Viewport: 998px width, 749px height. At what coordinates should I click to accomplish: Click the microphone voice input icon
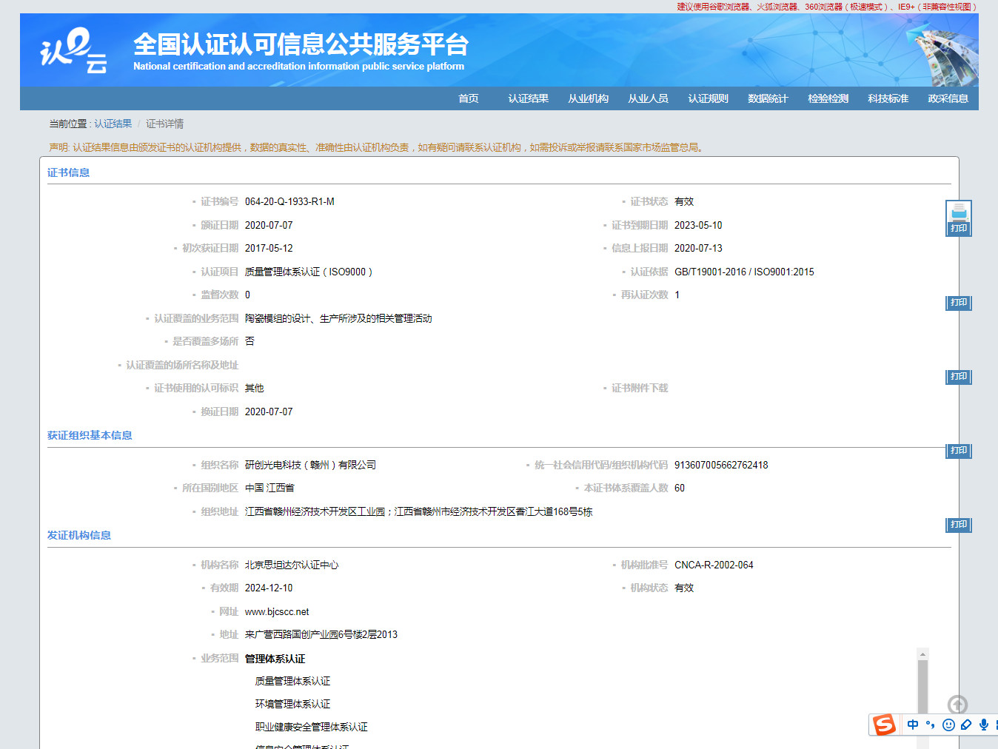pos(983,725)
